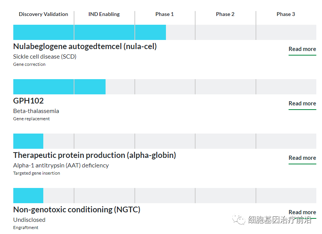Click the Nulabeglogene autogedtemcel title

coord(85,46)
